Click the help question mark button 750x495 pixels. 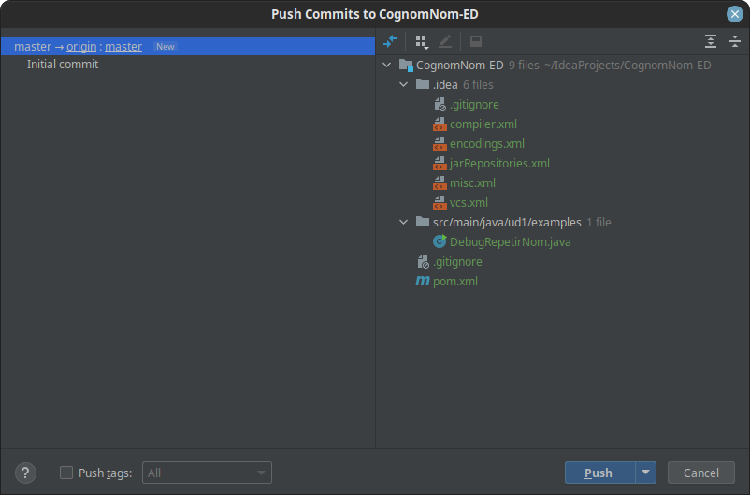point(25,473)
